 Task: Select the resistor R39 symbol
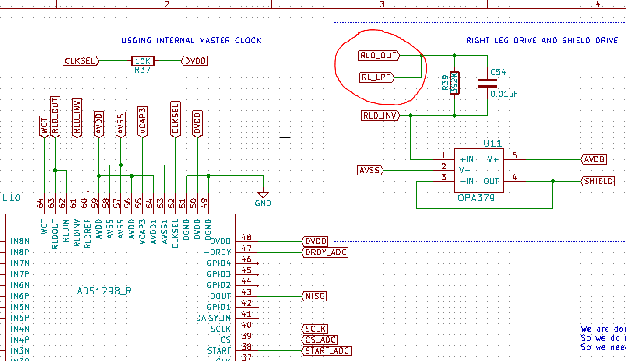click(x=454, y=83)
